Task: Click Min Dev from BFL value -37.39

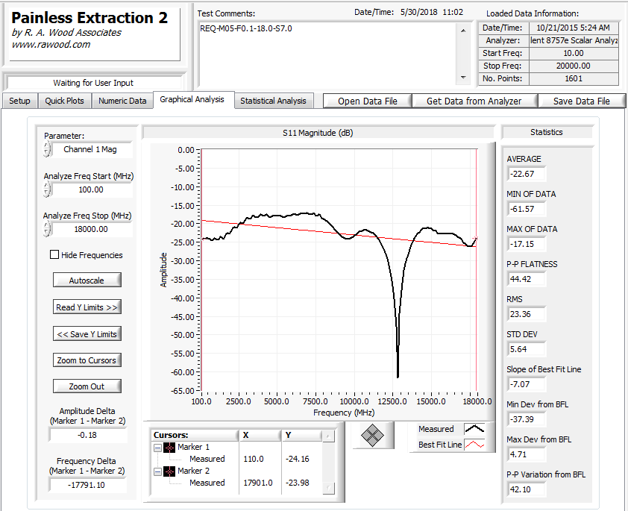Action: [x=527, y=419]
